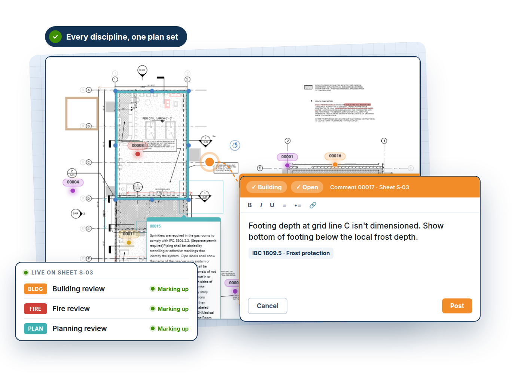Insert link in comment editor
Image resolution: width=524 pixels, height=374 pixels.
point(313,205)
